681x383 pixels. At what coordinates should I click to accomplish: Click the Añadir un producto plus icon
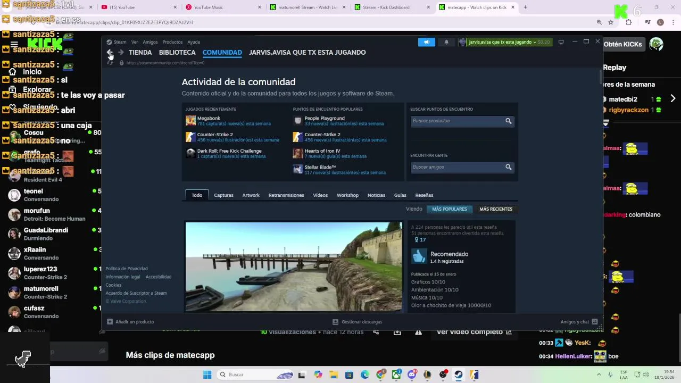(x=110, y=322)
